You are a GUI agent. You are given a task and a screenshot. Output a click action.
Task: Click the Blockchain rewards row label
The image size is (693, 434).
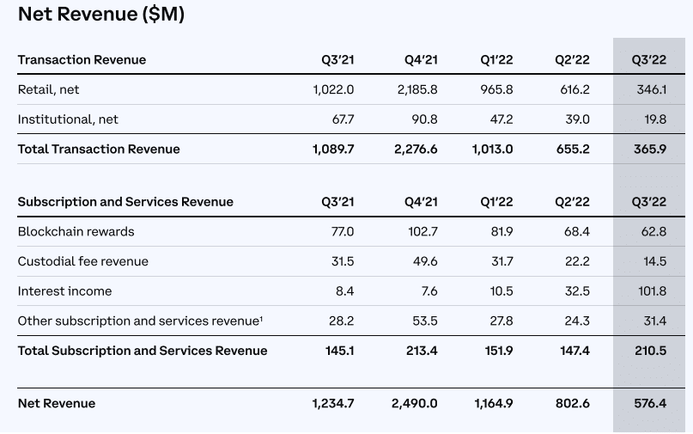76,231
